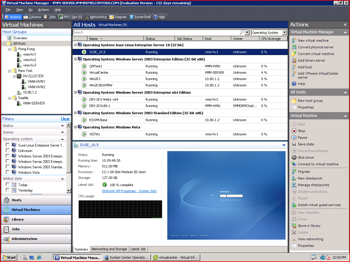
Task: Click the Save state icon
Action: coord(294,144)
